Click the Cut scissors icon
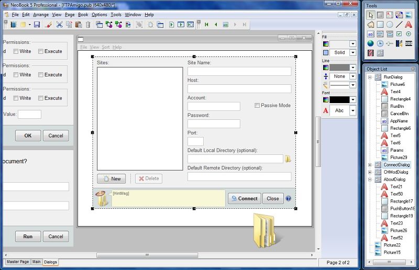The image size is (419, 270). 59,25
